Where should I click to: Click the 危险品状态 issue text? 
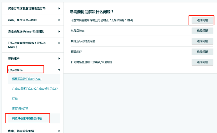coord(78,31)
